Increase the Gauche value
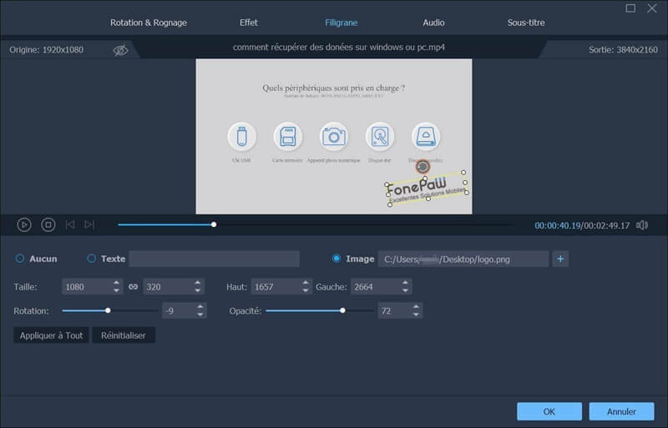The image size is (668, 428). (405, 283)
